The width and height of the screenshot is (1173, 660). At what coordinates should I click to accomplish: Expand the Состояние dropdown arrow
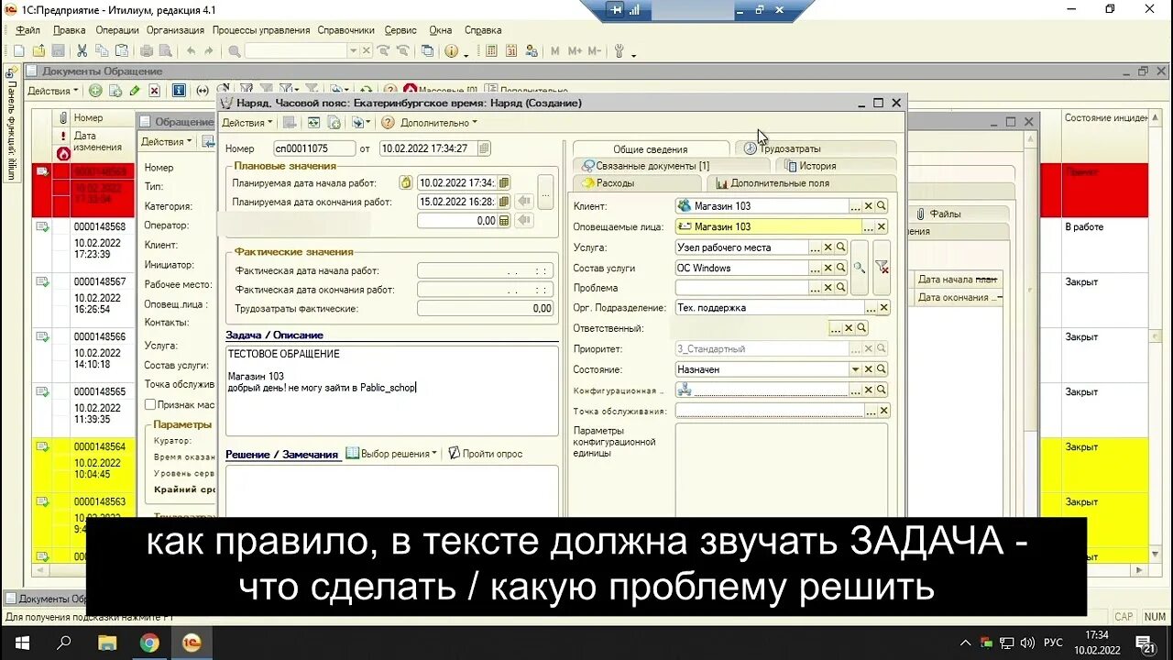tap(855, 369)
